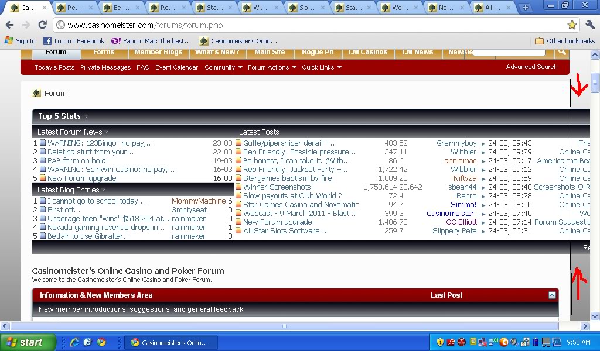Click the vertical scrollbar down arrow
This screenshot has height=351, width=600.
tap(595, 316)
